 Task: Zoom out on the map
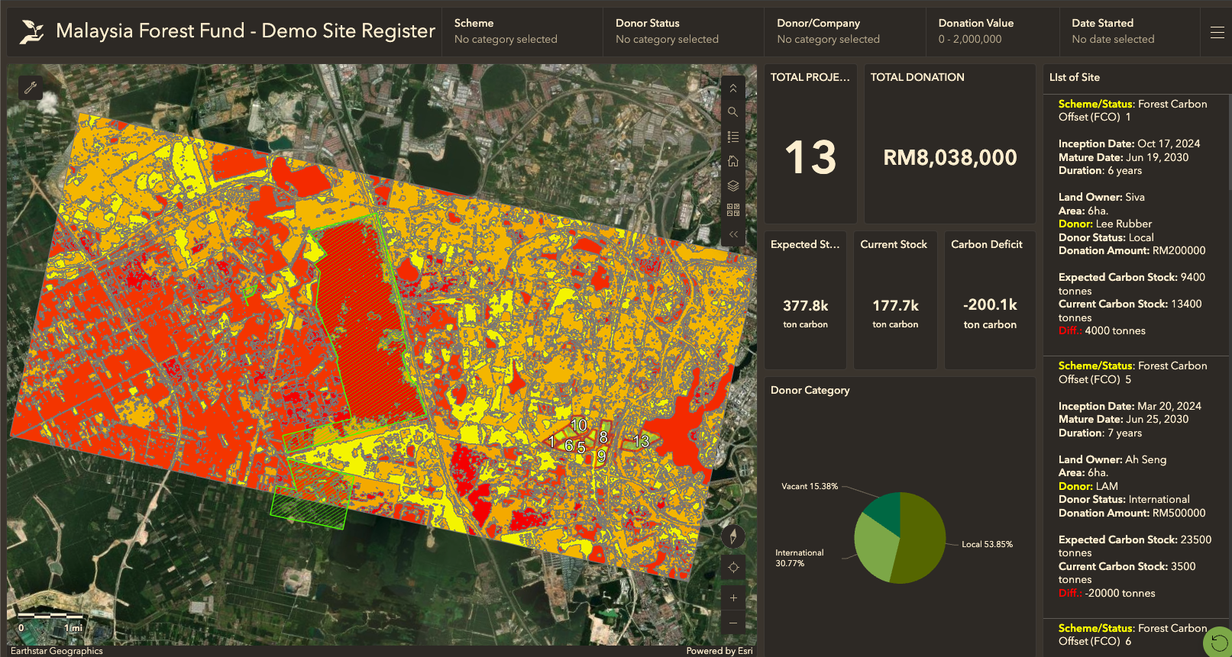[x=733, y=623]
